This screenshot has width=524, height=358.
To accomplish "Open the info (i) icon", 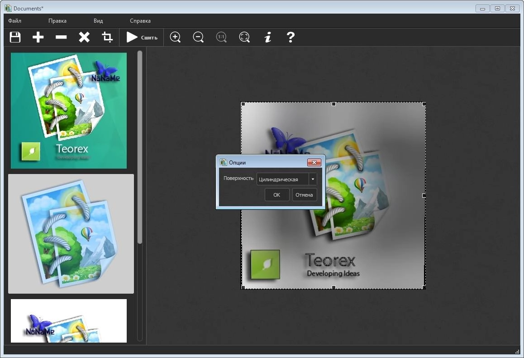I will (268, 37).
